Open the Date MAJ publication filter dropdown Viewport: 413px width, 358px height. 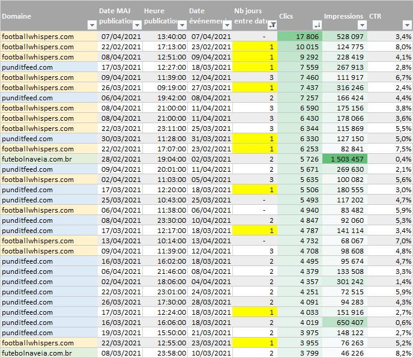[137, 25]
